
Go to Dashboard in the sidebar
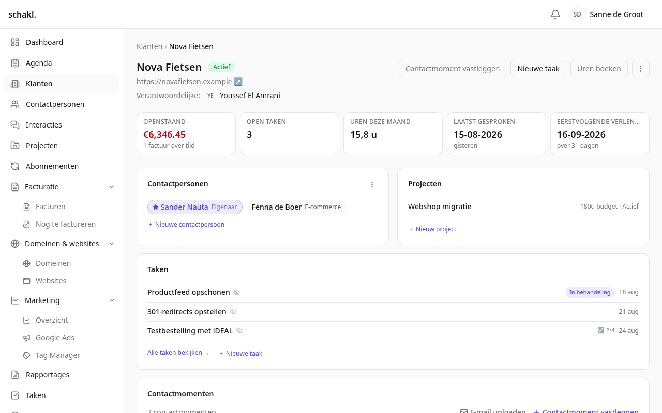click(62, 42)
